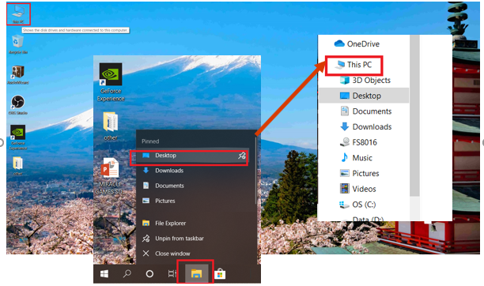
Task: Open taskbar Search magnifier
Action: pyautogui.click(x=127, y=273)
